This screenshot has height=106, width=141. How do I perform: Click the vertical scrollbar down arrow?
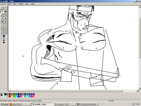140,88
